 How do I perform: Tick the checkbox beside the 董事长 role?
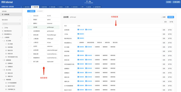coord(31,23)
